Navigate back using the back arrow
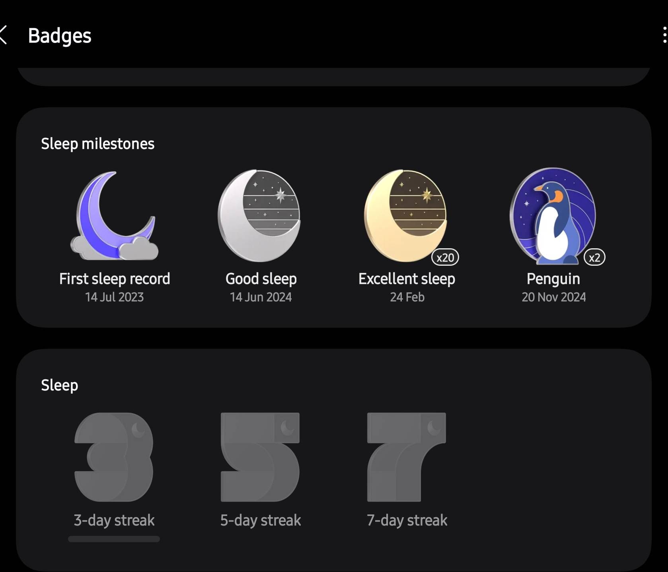 tap(4, 36)
